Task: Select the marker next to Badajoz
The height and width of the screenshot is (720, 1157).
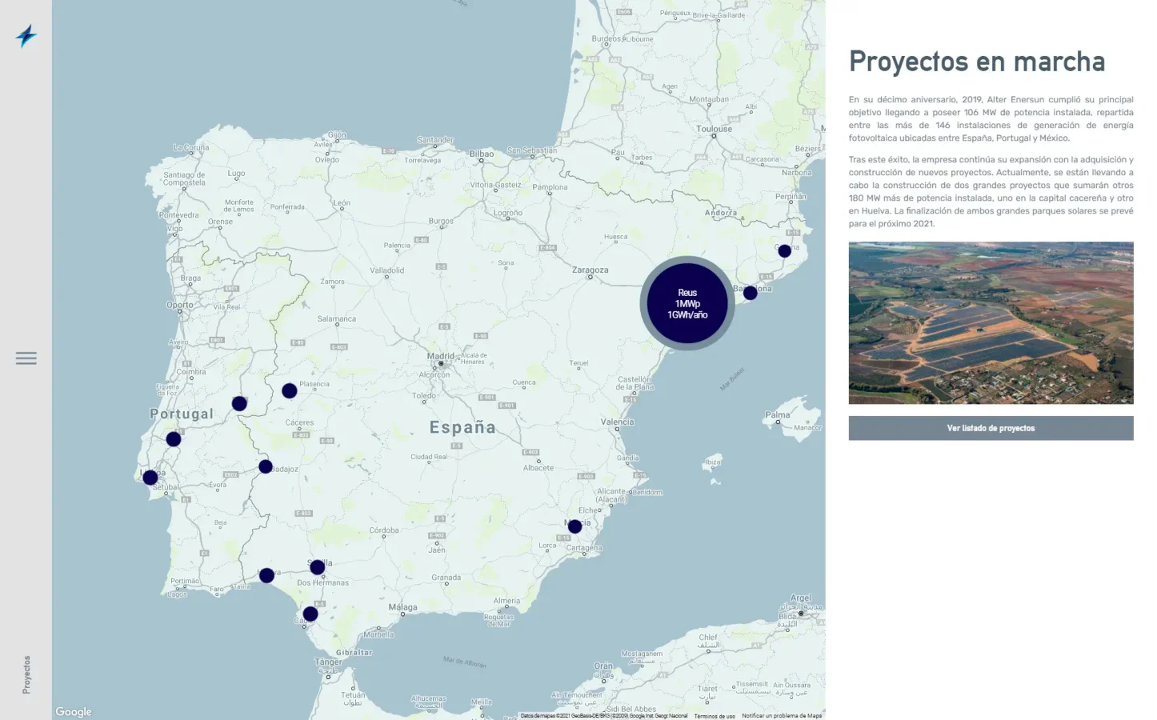Action: [x=266, y=466]
